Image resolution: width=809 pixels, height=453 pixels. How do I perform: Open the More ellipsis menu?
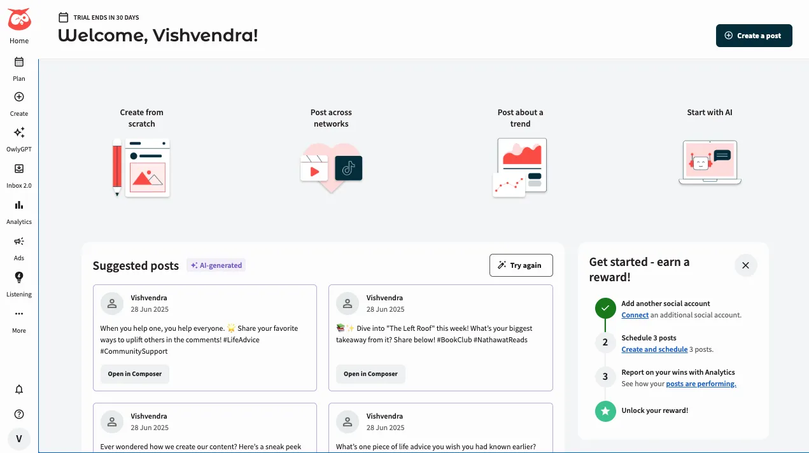(19, 314)
